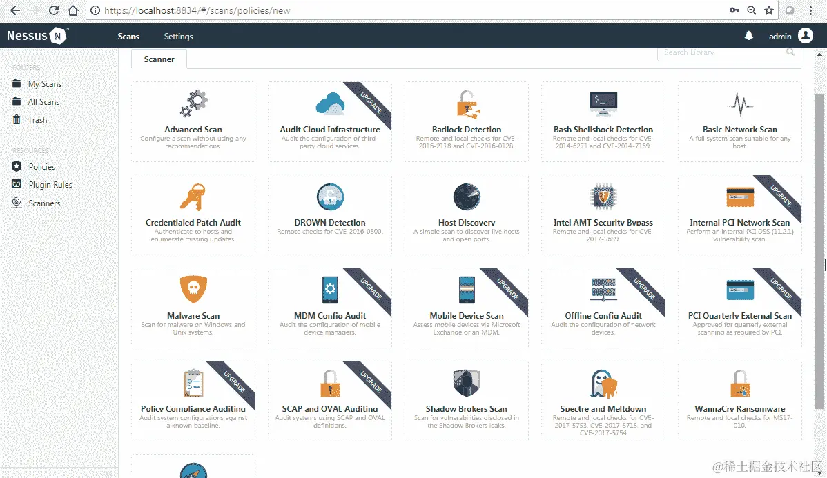Open the Credentialed Patch Audit keys icon
Viewport: 827px width, 478px height.
pos(193,197)
